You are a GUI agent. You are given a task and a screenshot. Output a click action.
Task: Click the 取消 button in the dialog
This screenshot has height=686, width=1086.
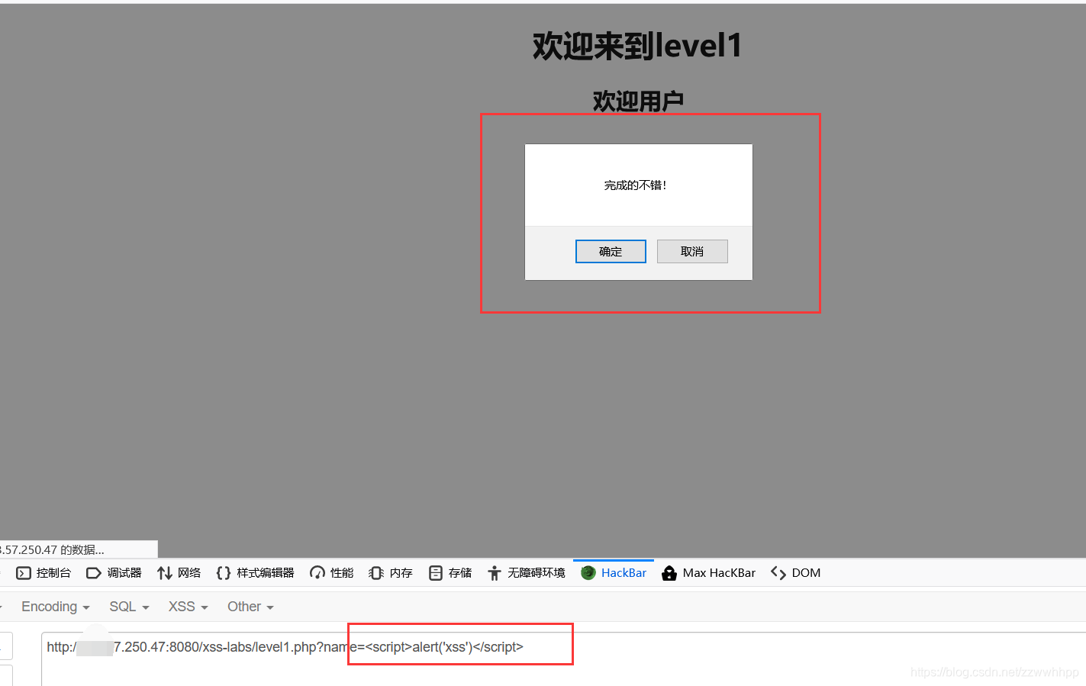coord(692,252)
